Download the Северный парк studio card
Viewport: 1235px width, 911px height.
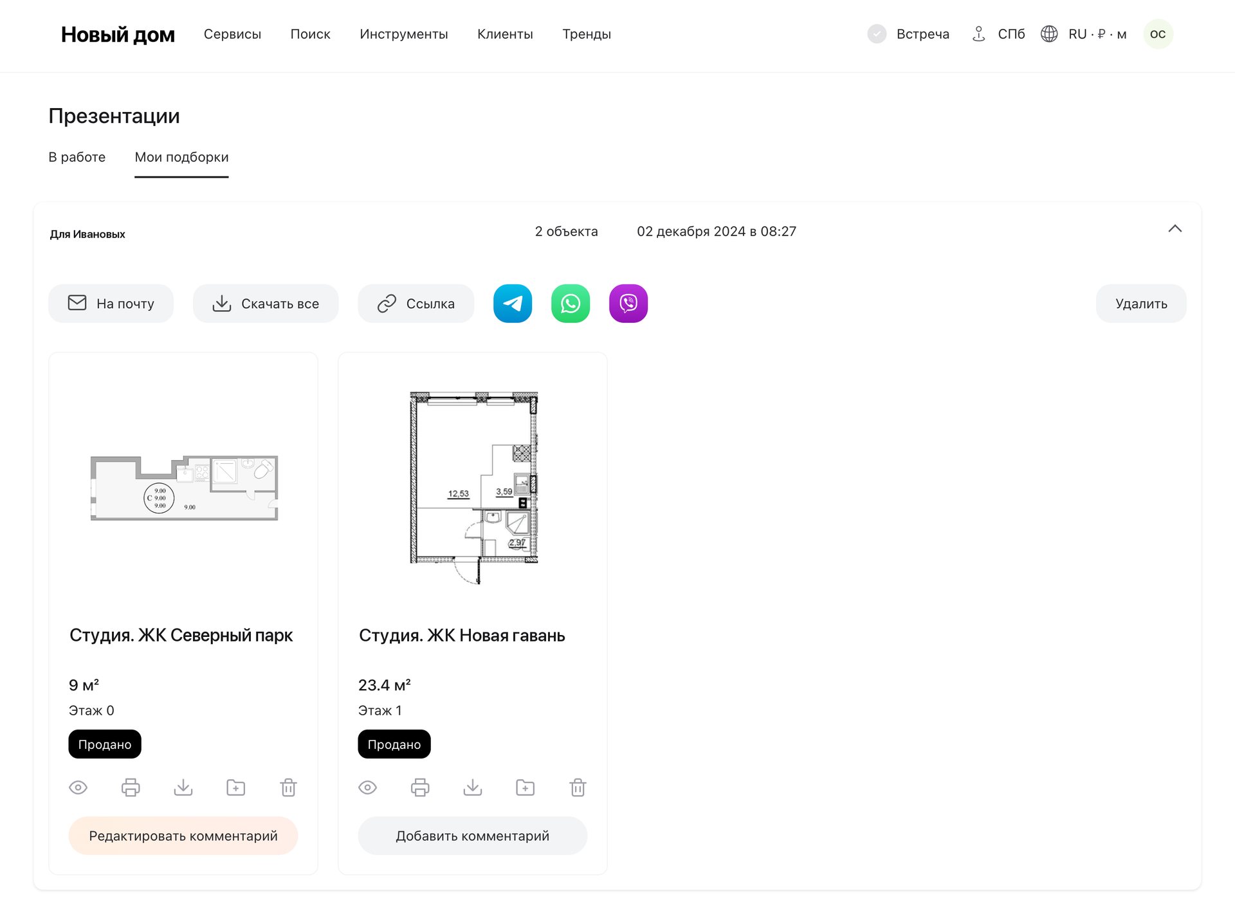click(183, 787)
